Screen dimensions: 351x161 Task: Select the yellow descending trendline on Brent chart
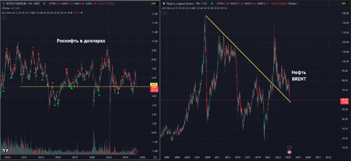(248, 59)
